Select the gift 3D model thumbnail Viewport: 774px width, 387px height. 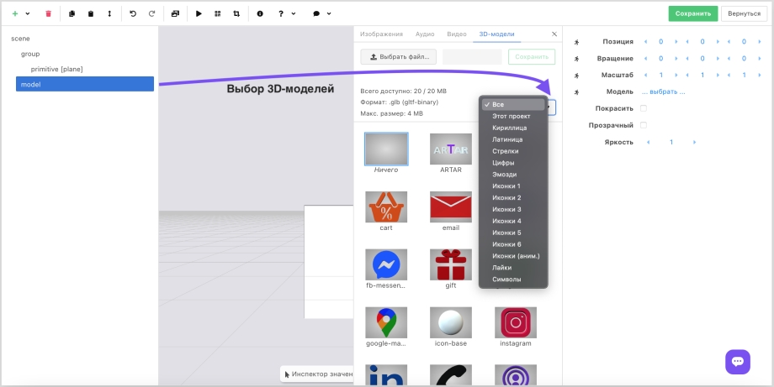pos(451,265)
